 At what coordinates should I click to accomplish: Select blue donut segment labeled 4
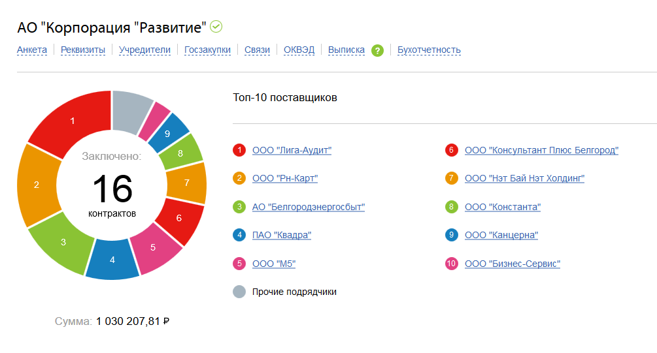[x=112, y=260]
